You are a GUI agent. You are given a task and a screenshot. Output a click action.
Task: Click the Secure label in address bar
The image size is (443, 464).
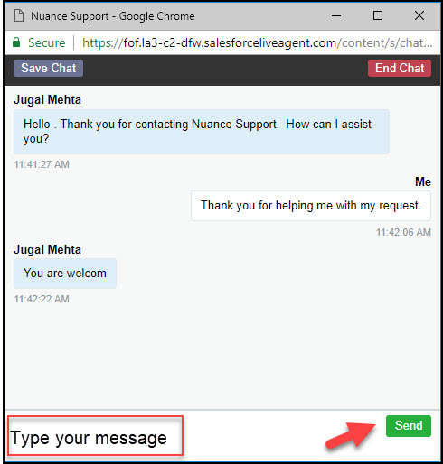pyautogui.click(x=46, y=42)
